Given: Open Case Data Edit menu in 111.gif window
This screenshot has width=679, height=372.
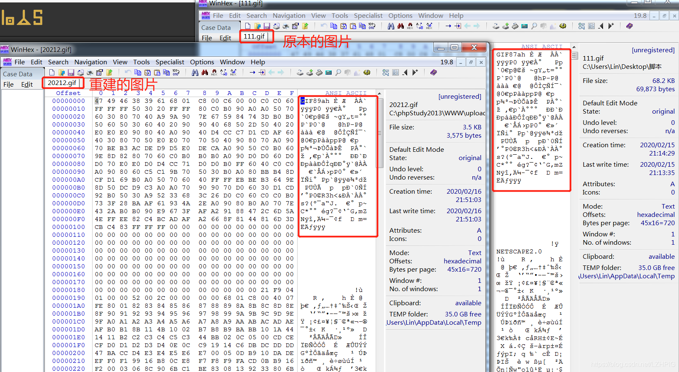Looking at the screenshot, I should (x=225, y=38).
